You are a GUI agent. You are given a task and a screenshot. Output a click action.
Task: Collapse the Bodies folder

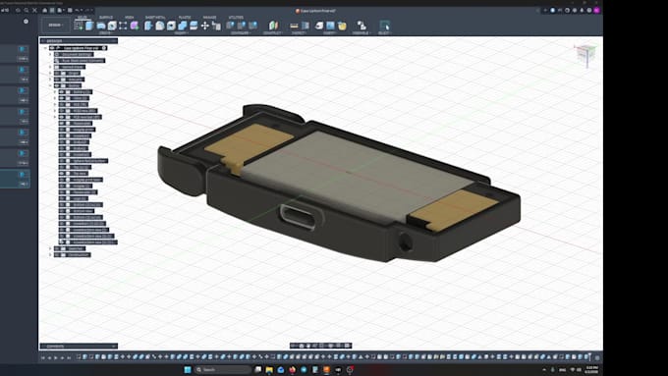[50, 85]
